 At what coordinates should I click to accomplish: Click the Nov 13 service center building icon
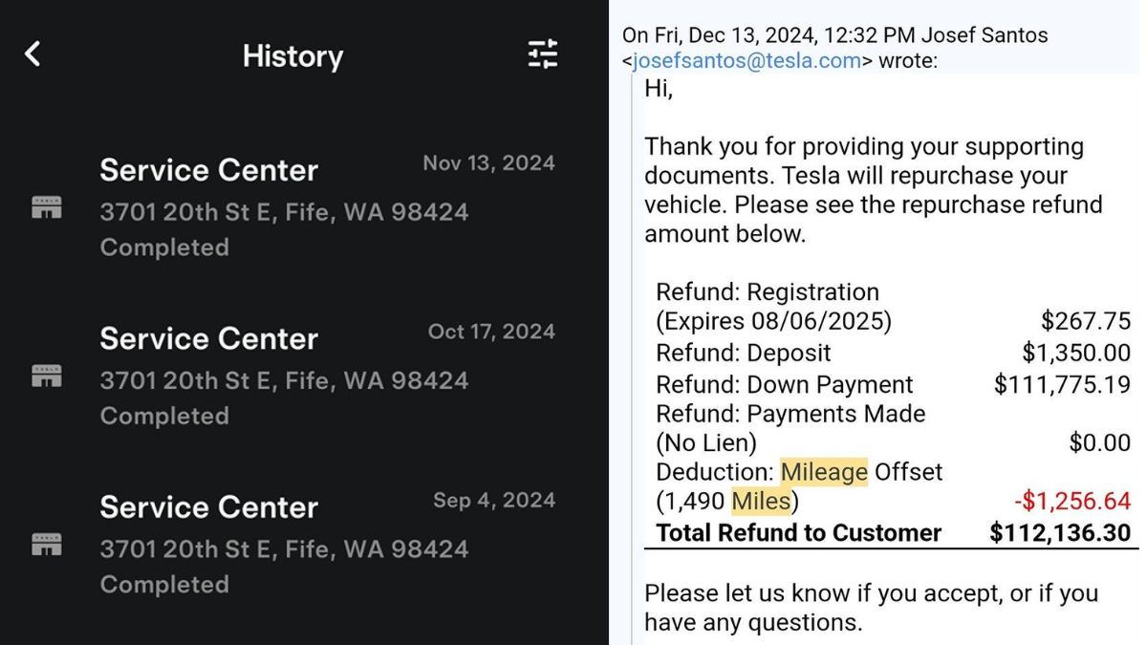47,207
